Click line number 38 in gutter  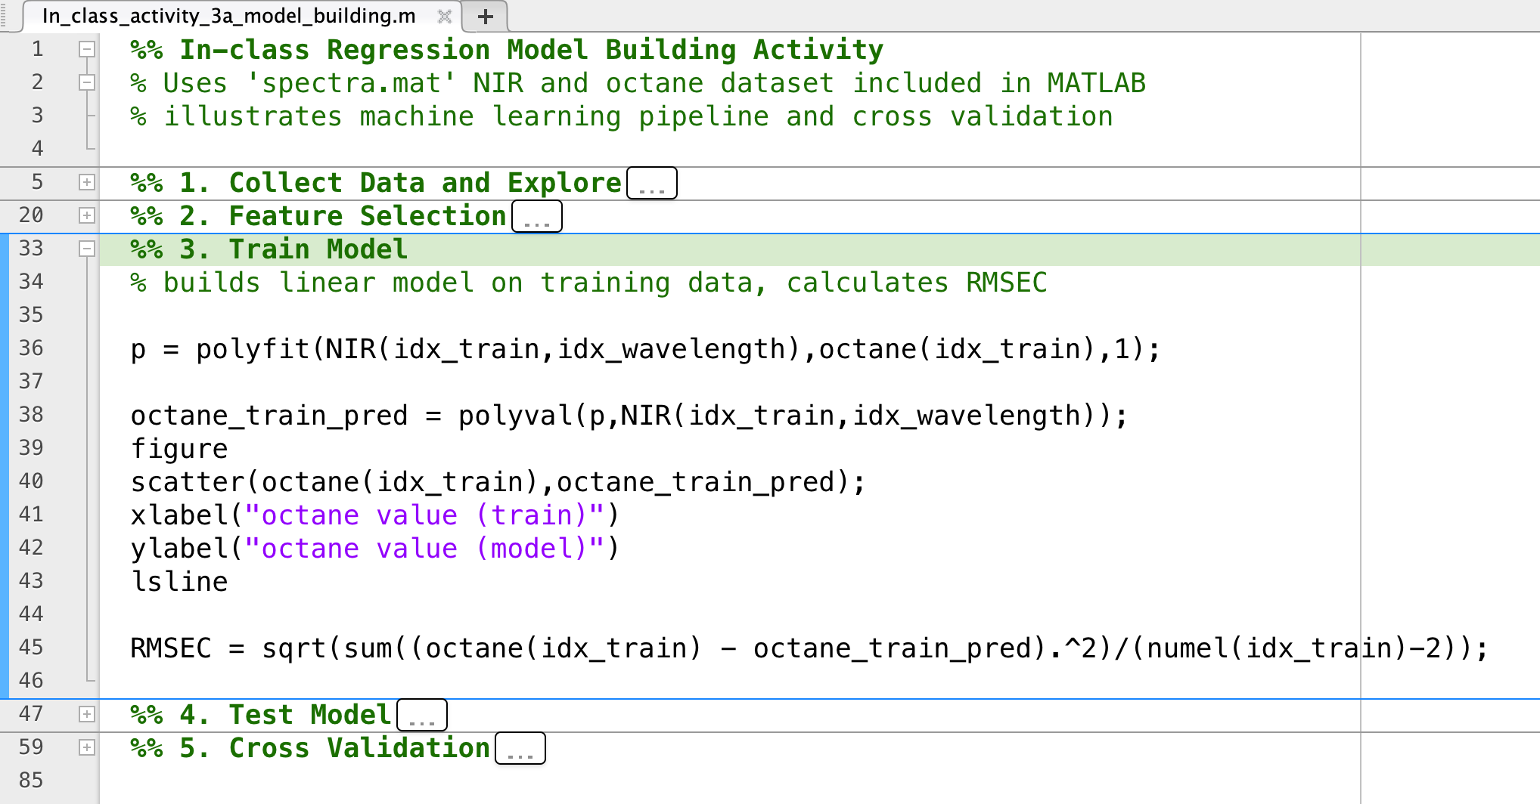coord(31,415)
